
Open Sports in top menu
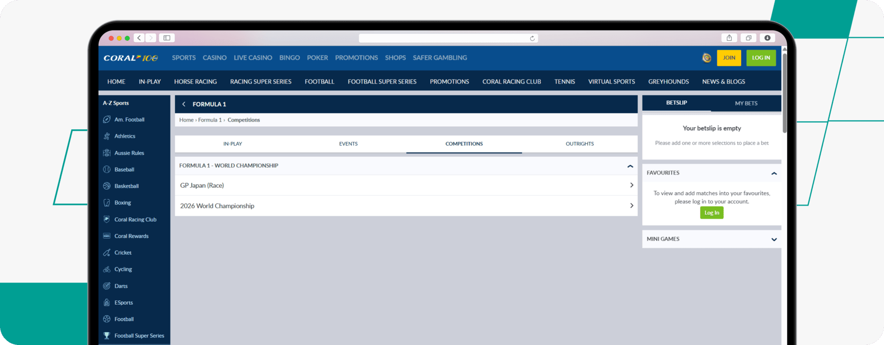pyautogui.click(x=184, y=57)
